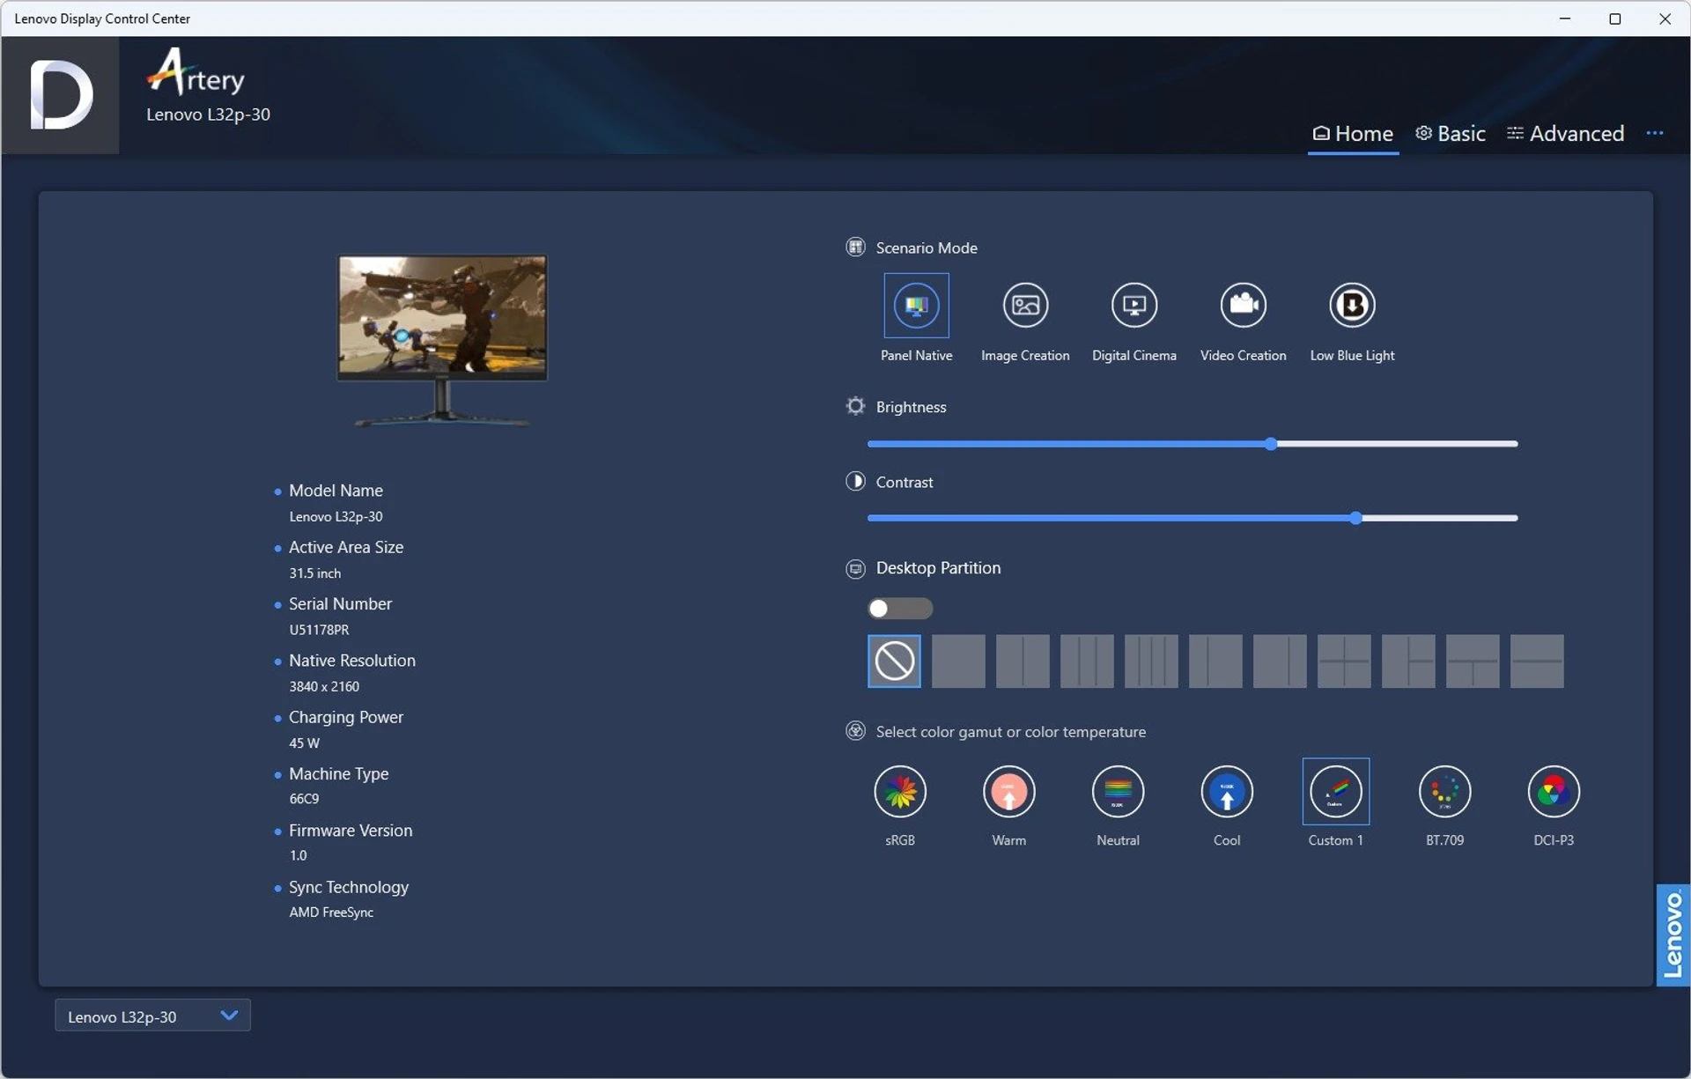Click the serial number U51178PR
Viewport: 1691px width, 1079px height.
[319, 630]
